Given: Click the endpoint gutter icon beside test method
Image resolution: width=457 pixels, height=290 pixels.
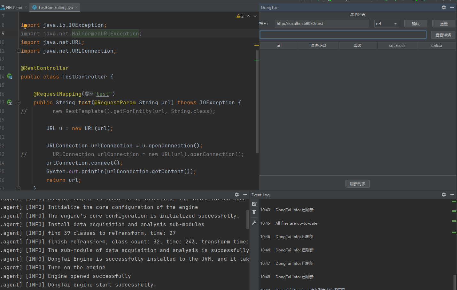Looking at the screenshot, I should pyautogui.click(x=10, y=102).
